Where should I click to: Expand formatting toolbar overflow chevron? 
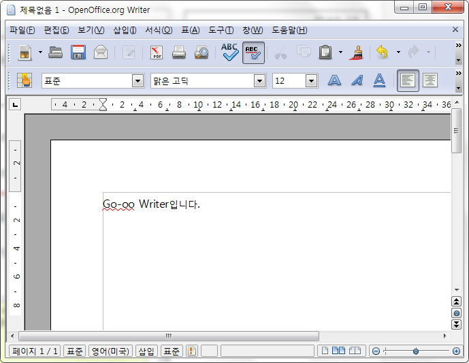[458, 74]
